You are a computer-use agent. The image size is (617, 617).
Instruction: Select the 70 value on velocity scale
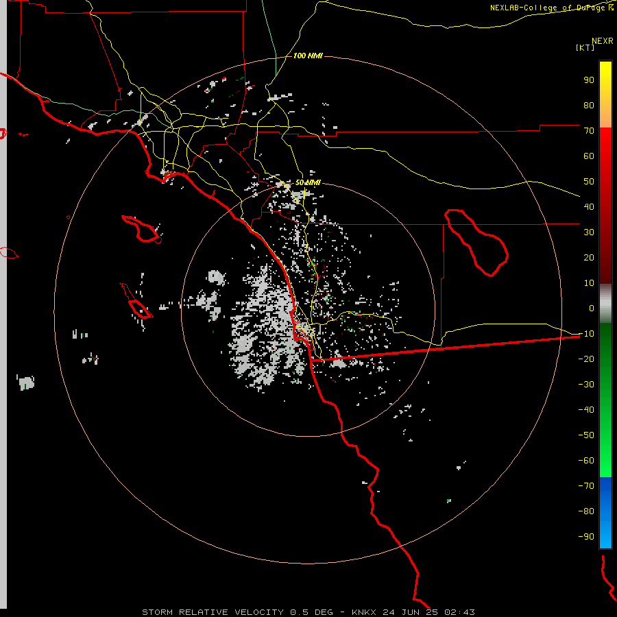click(589, 131)
